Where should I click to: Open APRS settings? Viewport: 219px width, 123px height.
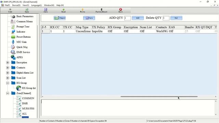(x=20, y=57)
